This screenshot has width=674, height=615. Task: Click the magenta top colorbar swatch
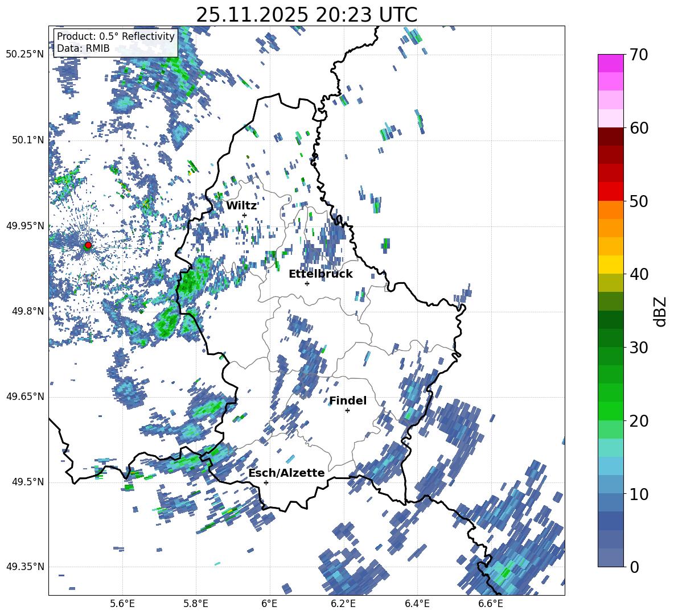tap(610, 63)
